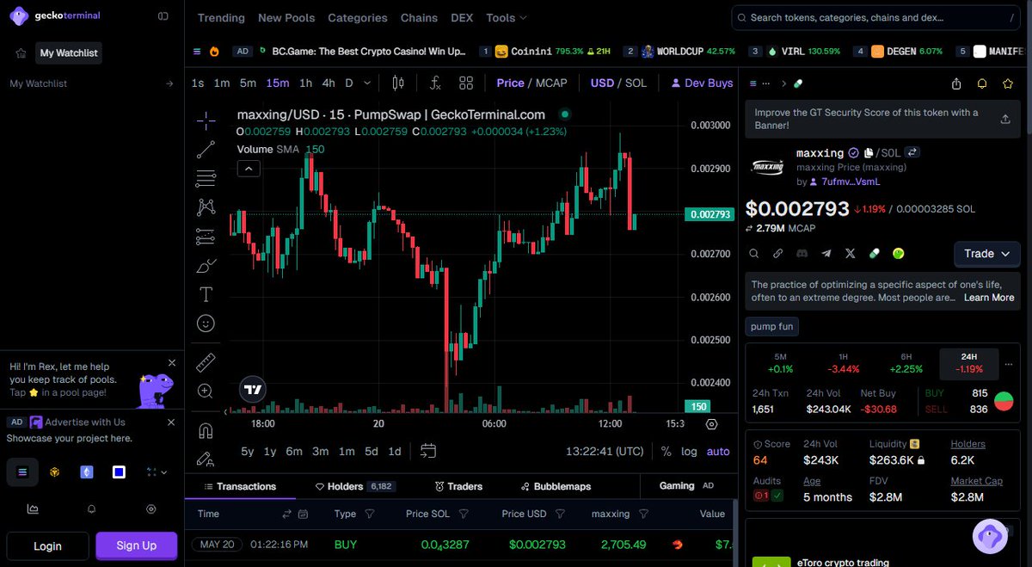Open the indicators fx menu
Viewport: 1032px width, 567px height.
click(436, 83)
